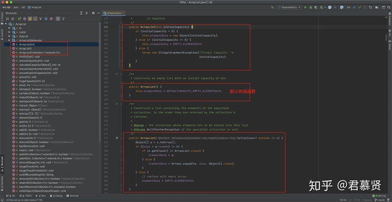Expand the Itr inner class node
The image size is (392, 202).
point(9,28)
